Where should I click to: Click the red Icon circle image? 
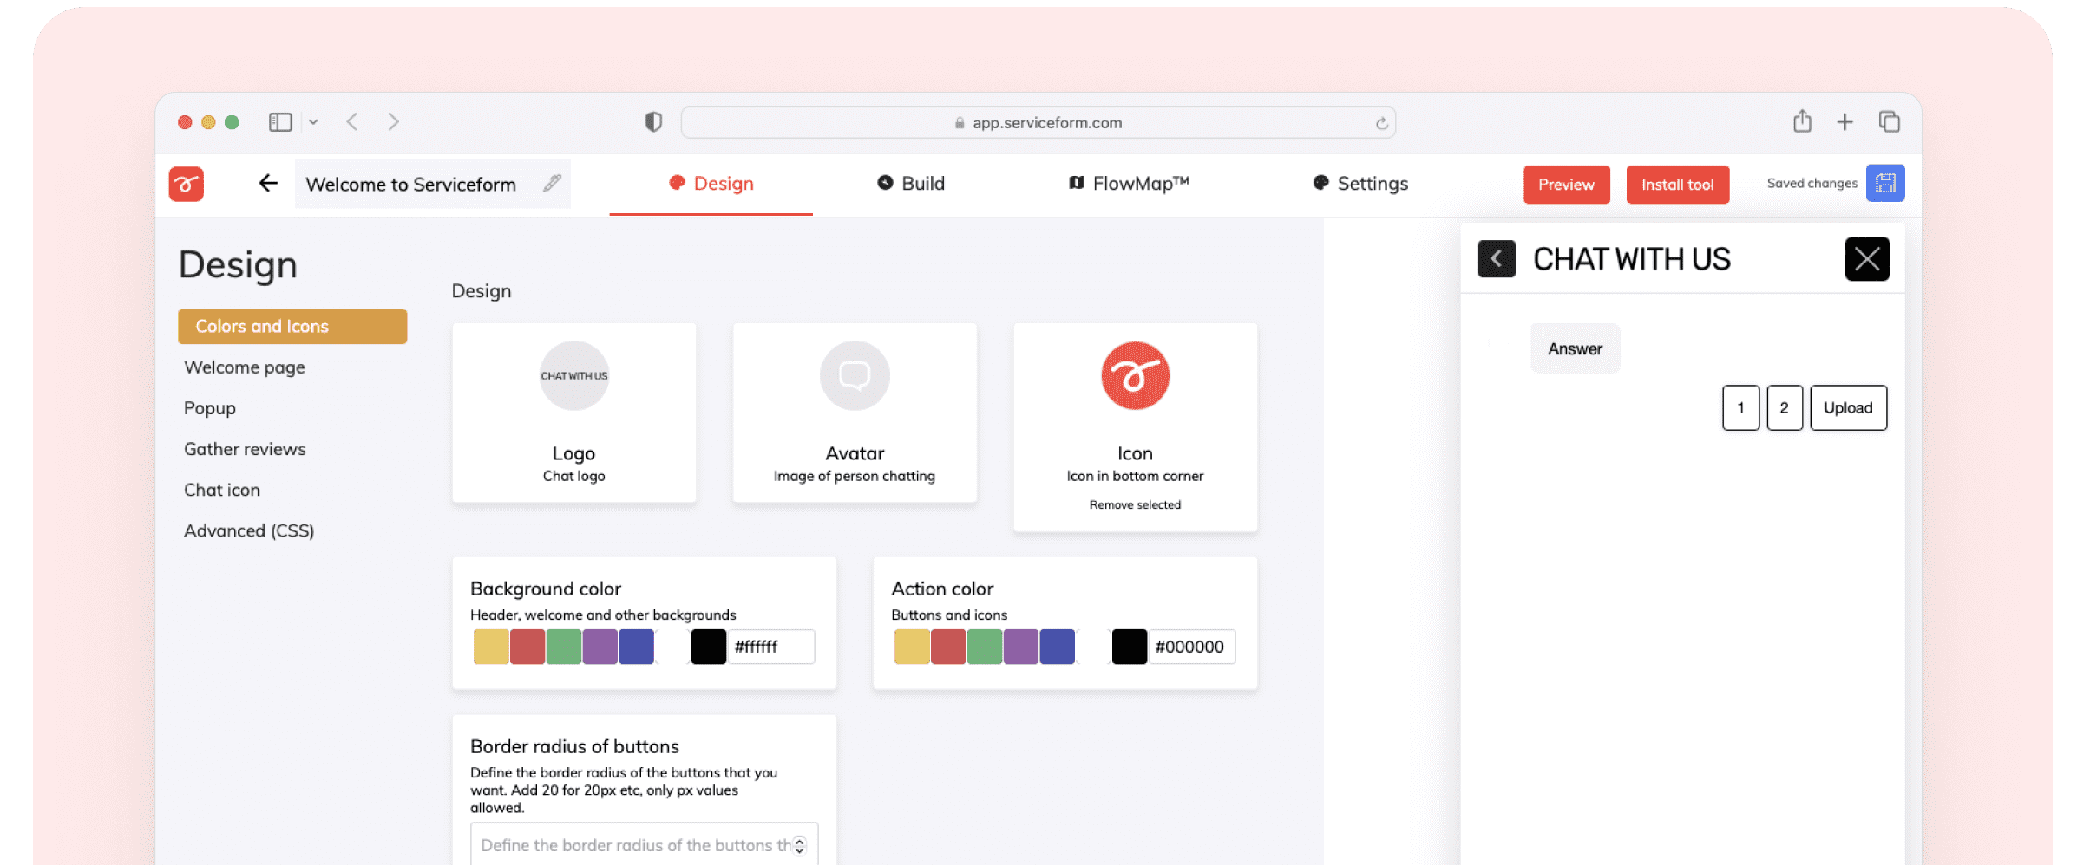click(x=1135, y=375)
